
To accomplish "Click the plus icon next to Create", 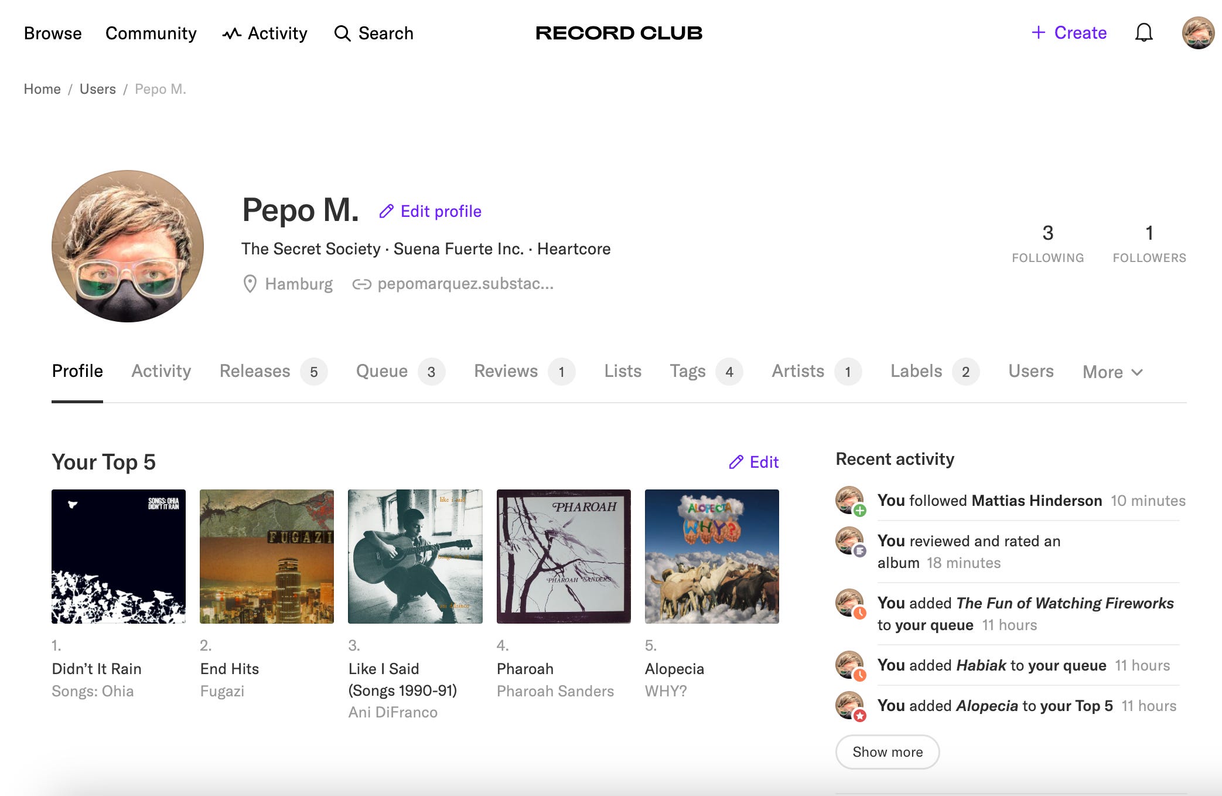I will pos(1038,32).
